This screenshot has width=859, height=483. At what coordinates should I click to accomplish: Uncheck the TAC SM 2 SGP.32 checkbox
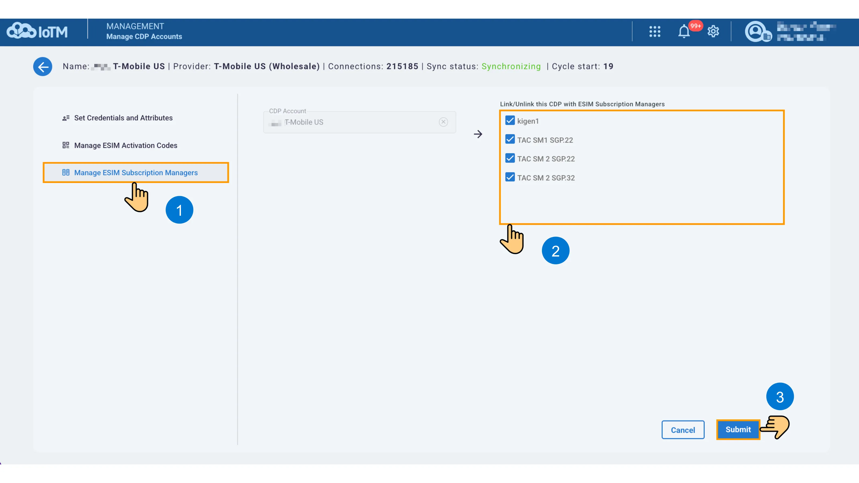pyautogui.click(x=510, y=177)
